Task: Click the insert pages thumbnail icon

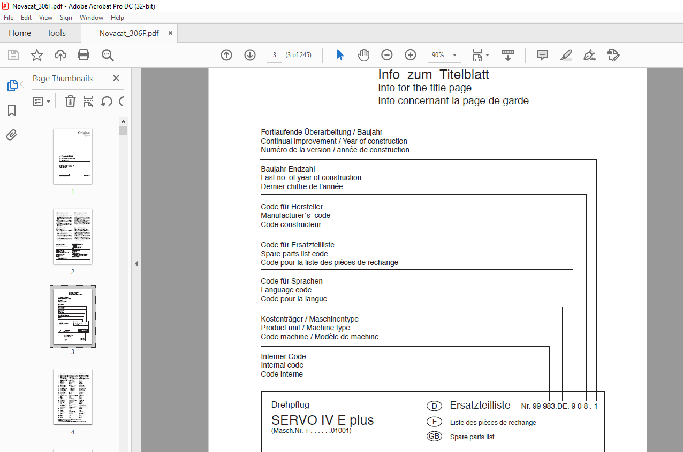Action: click(88, 101)
